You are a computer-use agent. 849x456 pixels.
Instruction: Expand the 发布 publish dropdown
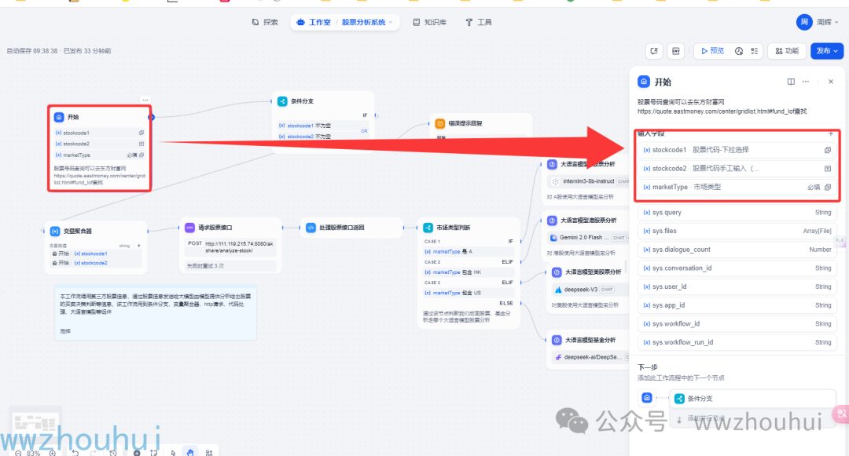point(827,51)
